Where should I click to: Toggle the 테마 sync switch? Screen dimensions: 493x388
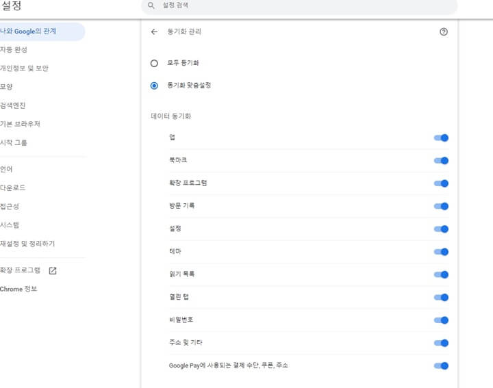(441, 252)
